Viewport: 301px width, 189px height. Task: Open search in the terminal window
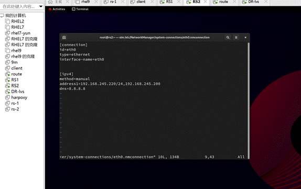coord(228,38)
